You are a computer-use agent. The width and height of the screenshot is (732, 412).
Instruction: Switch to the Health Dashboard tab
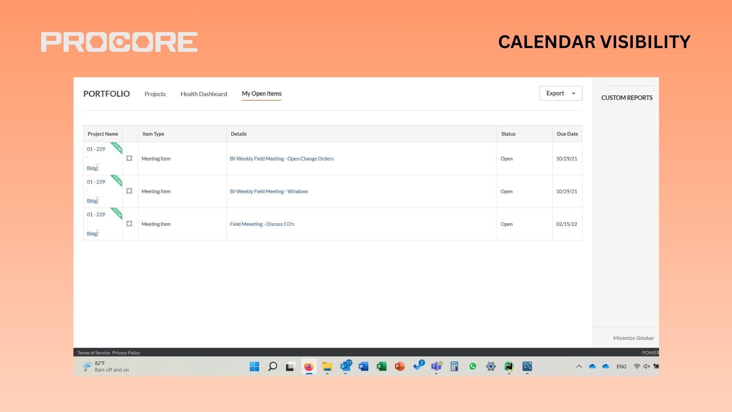tap(204, 94)
